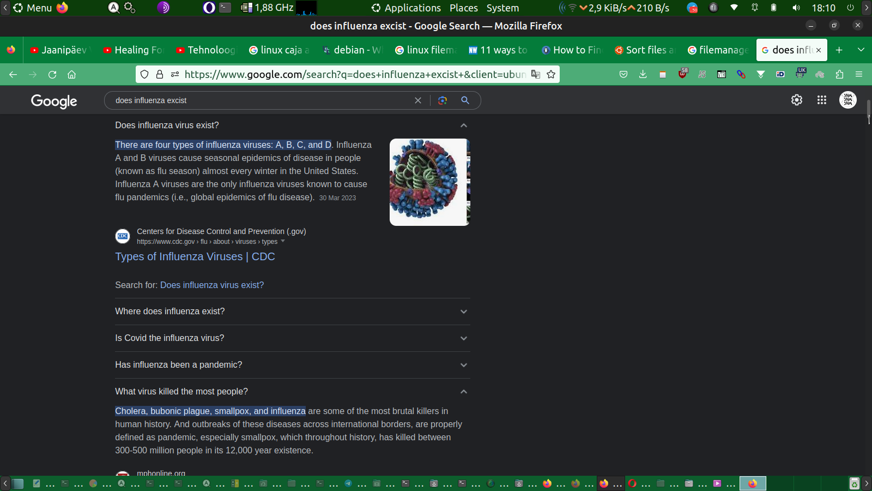Launch Firefox from the top panel
This screenshot has height=491, width=872.
(x=63, y=8)
